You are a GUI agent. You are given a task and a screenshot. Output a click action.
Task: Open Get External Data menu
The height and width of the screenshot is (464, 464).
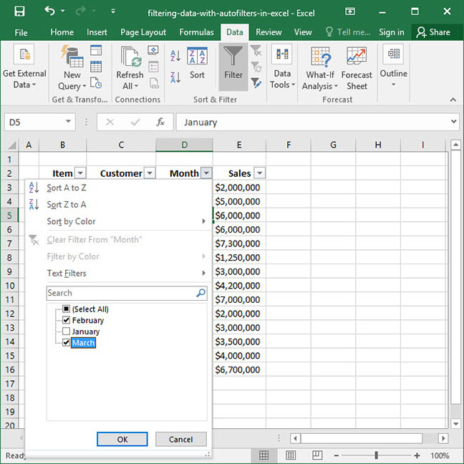point(24,67)
